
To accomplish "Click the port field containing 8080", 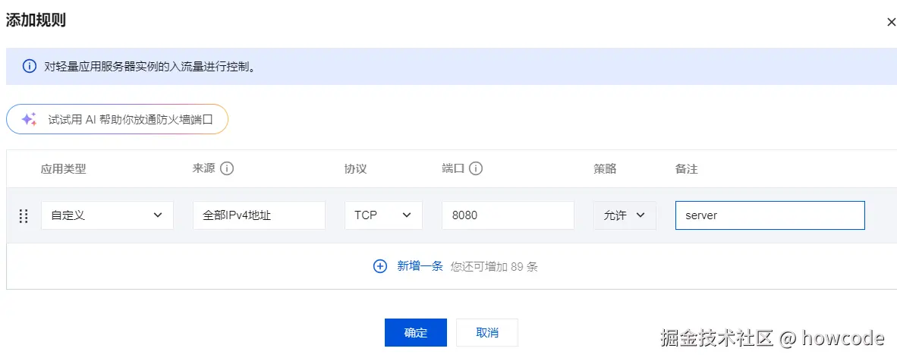I will tap(508, 215).
